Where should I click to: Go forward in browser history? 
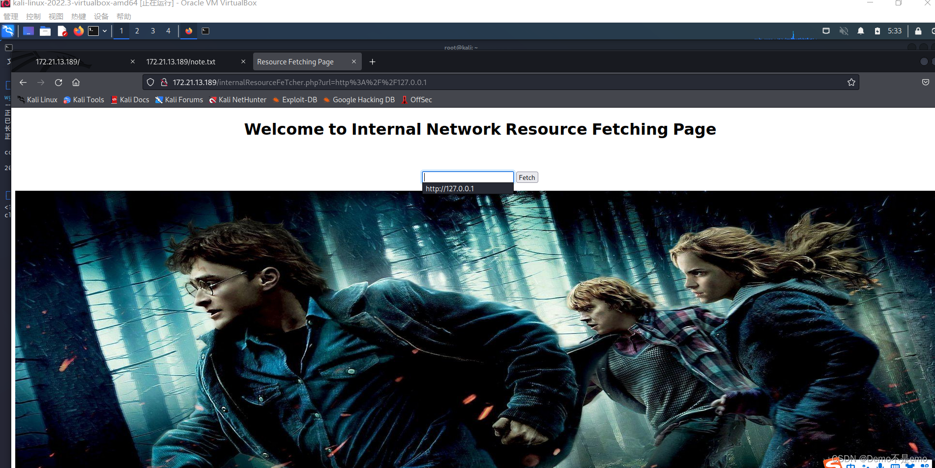click(x=41, y=83)
